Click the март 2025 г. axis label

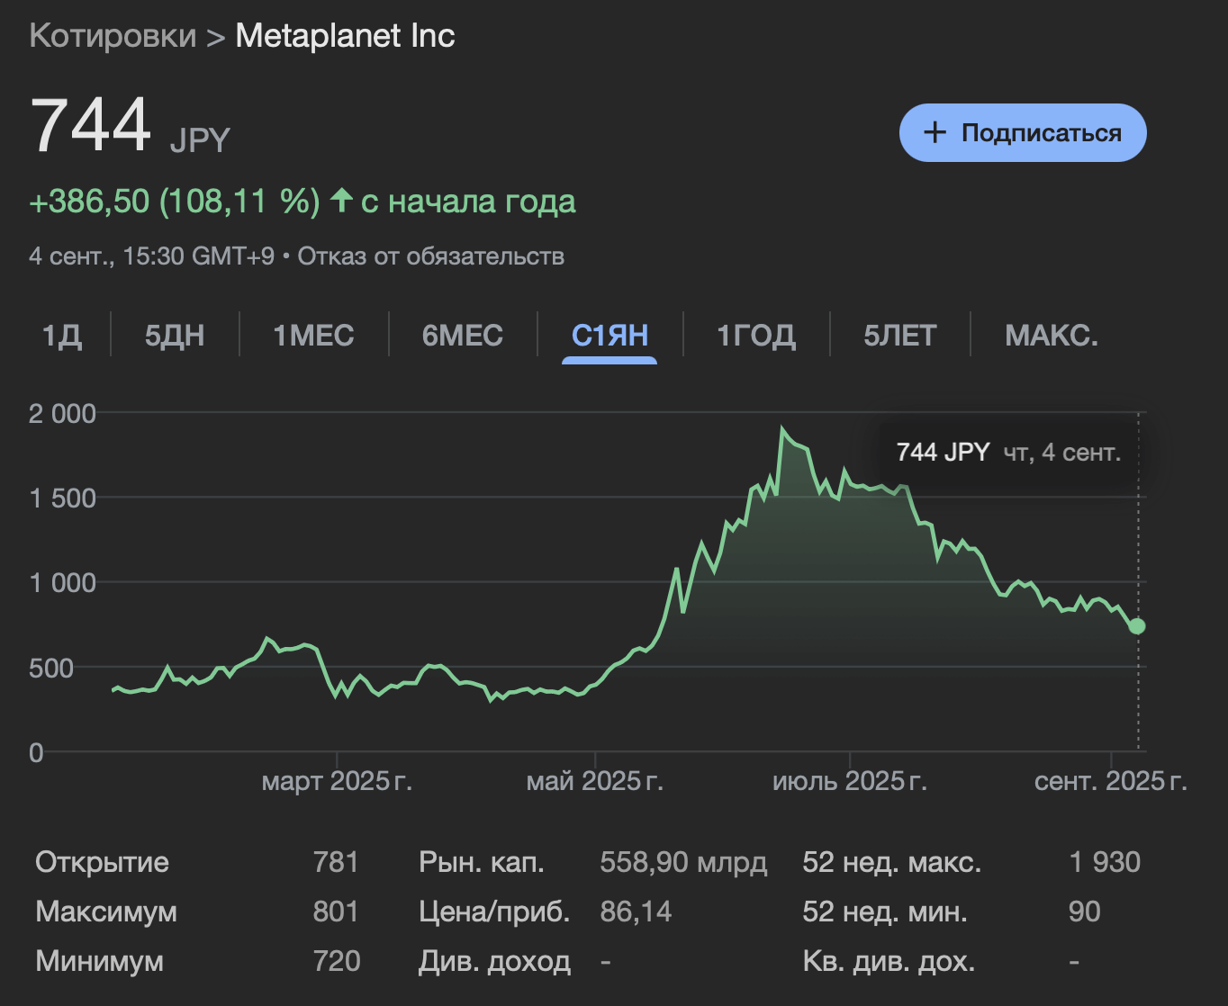coord(337,780)
